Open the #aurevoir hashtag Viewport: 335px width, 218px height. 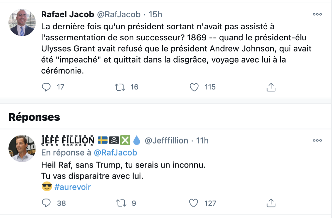[72, 187]
